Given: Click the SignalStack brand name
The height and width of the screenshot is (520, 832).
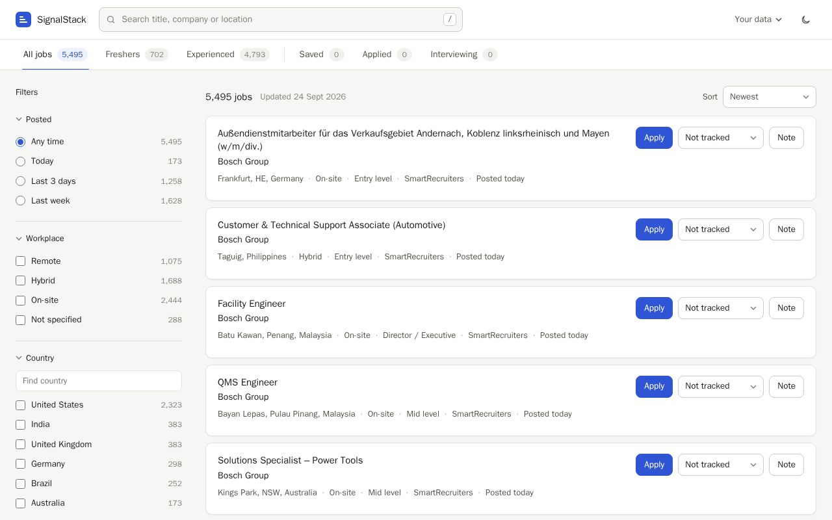Looking at the screenshot, I should 62,19.
